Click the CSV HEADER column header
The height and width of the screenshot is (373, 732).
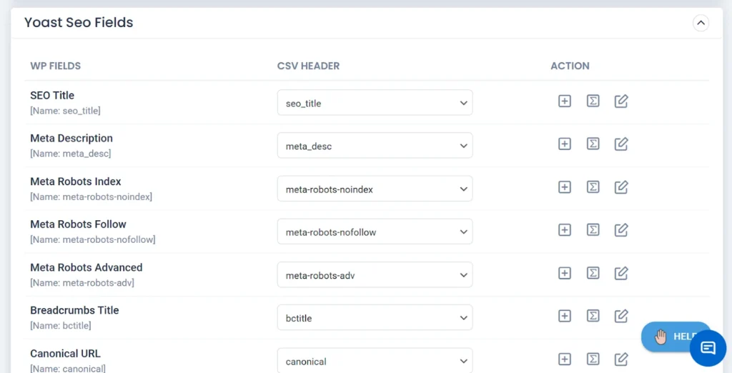pyautogui.click(x=308, y=66)
